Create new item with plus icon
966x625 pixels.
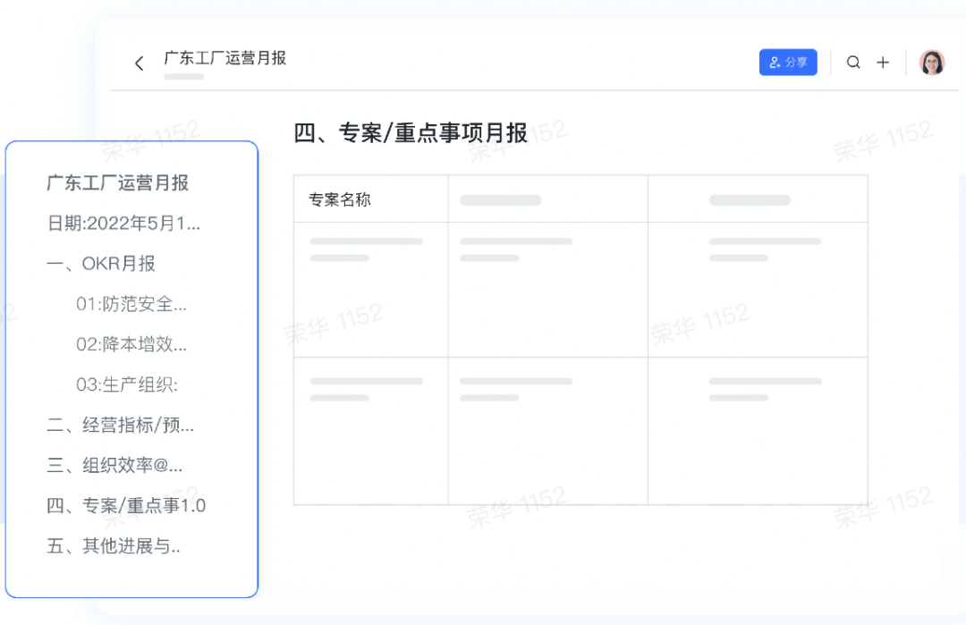click(883, 63)
